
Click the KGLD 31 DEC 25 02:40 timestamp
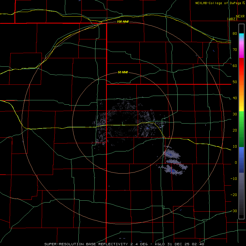point(180,244)
